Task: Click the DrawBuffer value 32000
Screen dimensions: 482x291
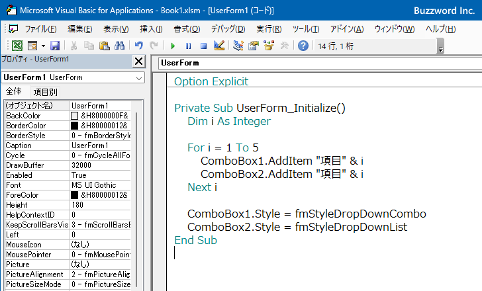Action: tap(81, 165)
